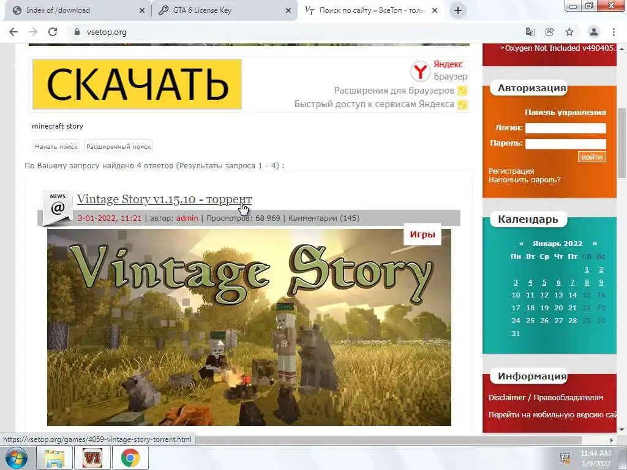The width and height of the screenshot is (627, 470).
Task: Reload the vsetop.org page
Action: [53, 32]
